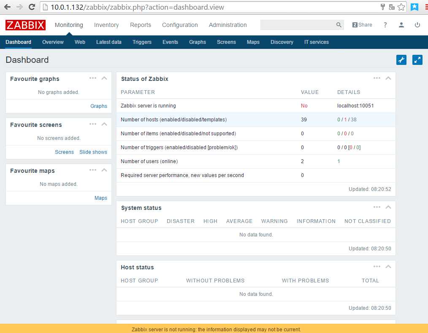Go to the Web submenu tab
The width and height of the screenshot is (428, 333).
coord(80,42)
